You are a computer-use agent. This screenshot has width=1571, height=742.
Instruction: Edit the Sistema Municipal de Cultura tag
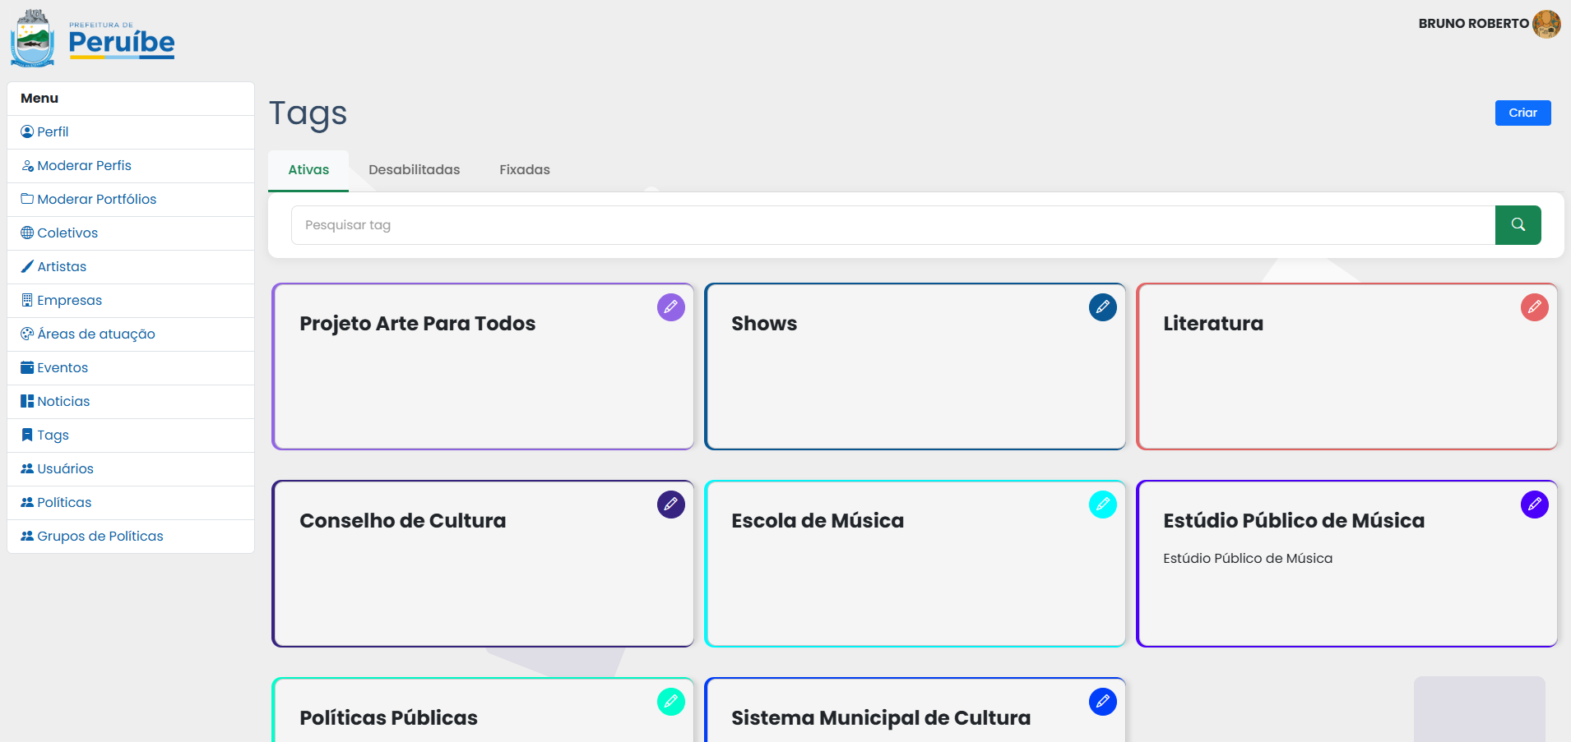click(1103, 702)
